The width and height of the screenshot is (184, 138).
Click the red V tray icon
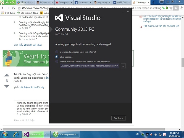click(x=164, y=134)
